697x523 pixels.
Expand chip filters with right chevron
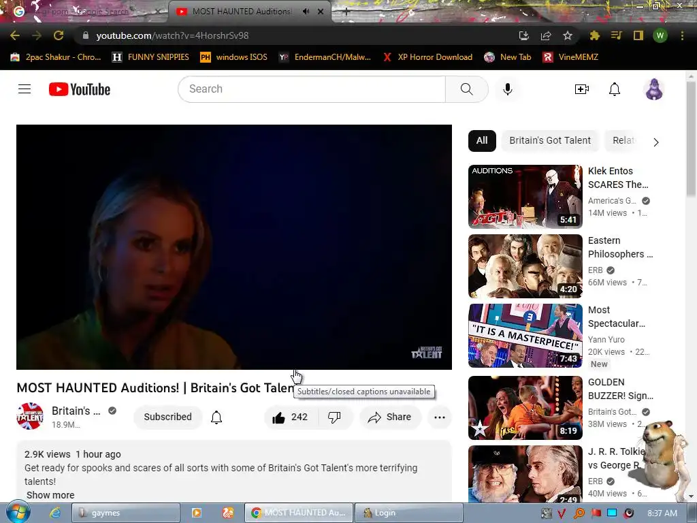click(x=655, y=142)
